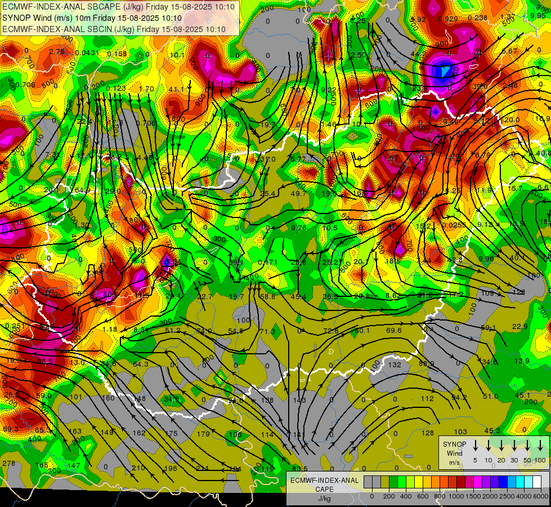Click the 0.471 map value
The height and width of the screenshot is (507, 551).
[x=268, y=262]
